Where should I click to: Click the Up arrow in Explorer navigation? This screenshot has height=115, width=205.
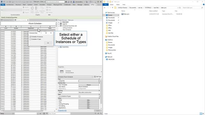(112, 8)
